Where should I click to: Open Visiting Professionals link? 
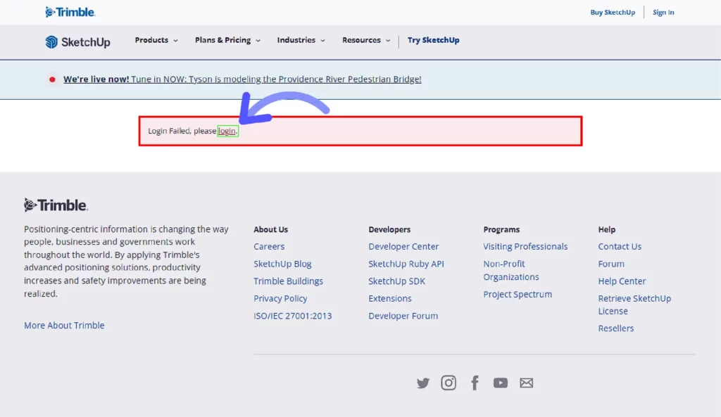[x=525, y=246]
